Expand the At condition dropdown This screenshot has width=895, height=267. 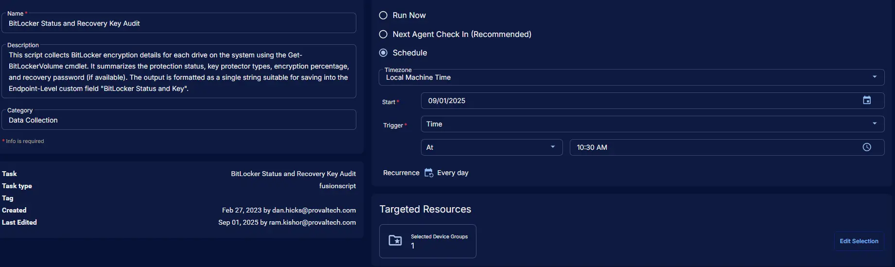[552, 147]
